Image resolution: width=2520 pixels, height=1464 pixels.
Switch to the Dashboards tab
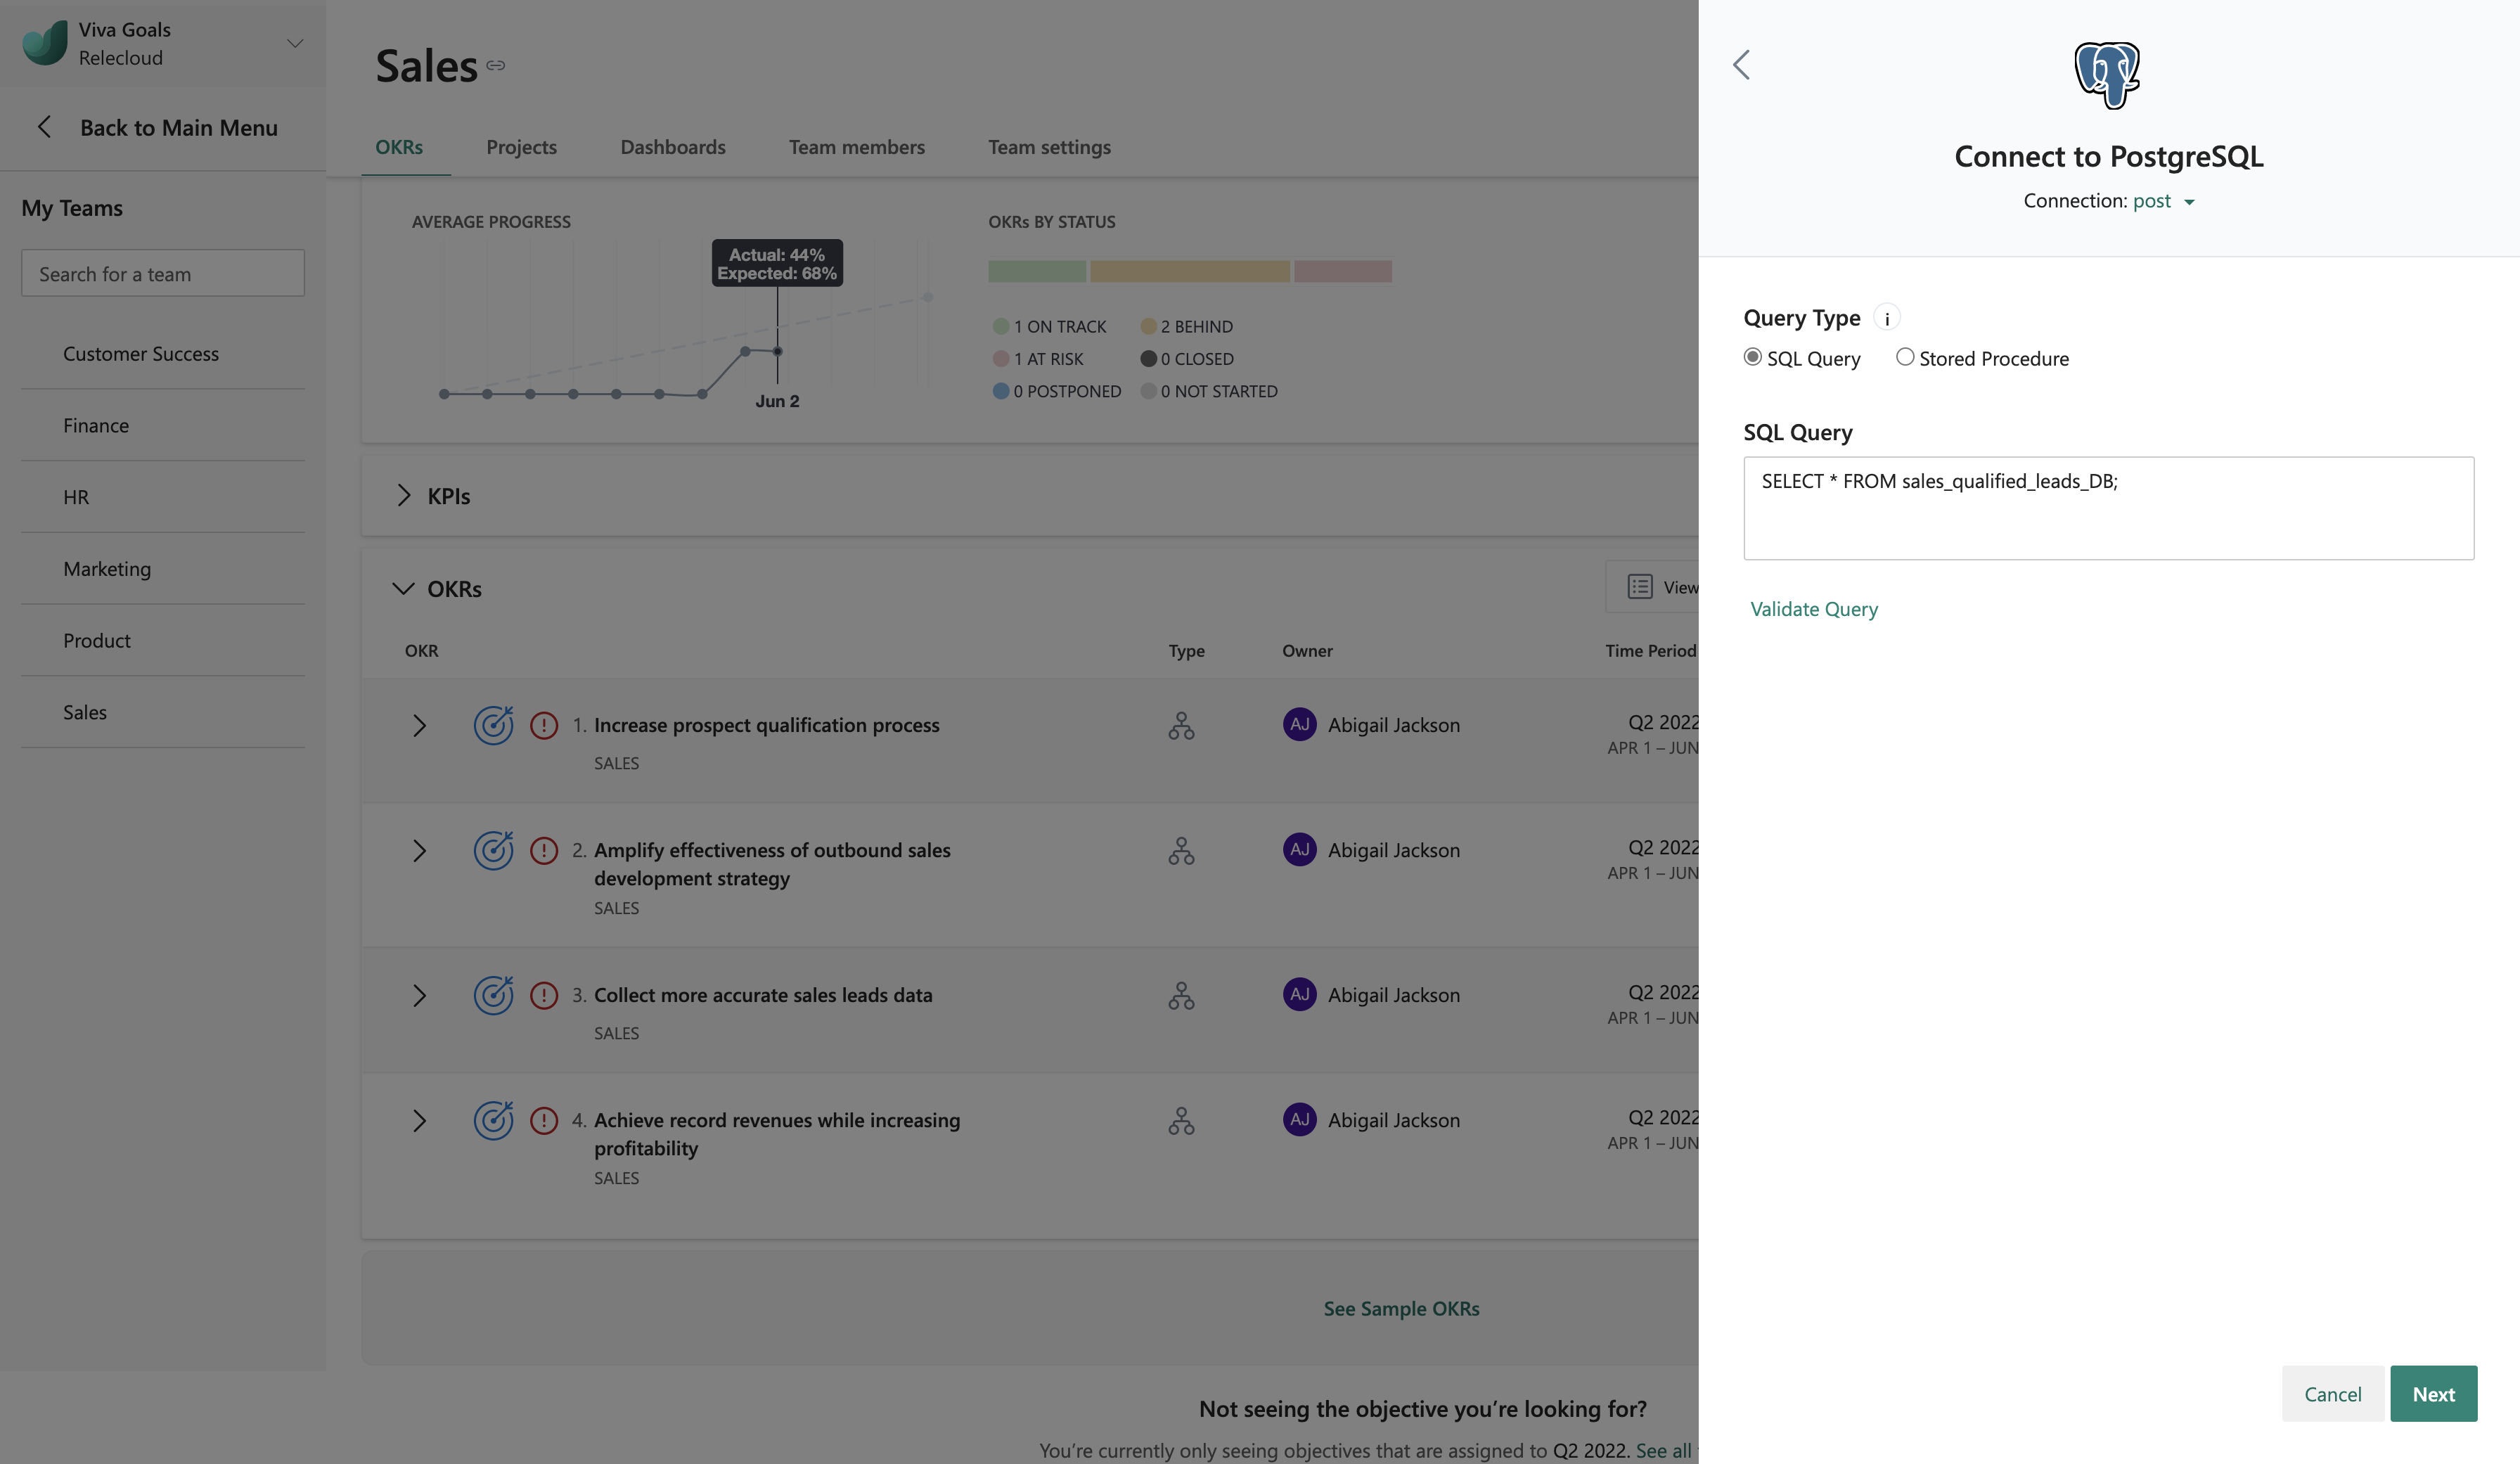[x=673, y=147]
